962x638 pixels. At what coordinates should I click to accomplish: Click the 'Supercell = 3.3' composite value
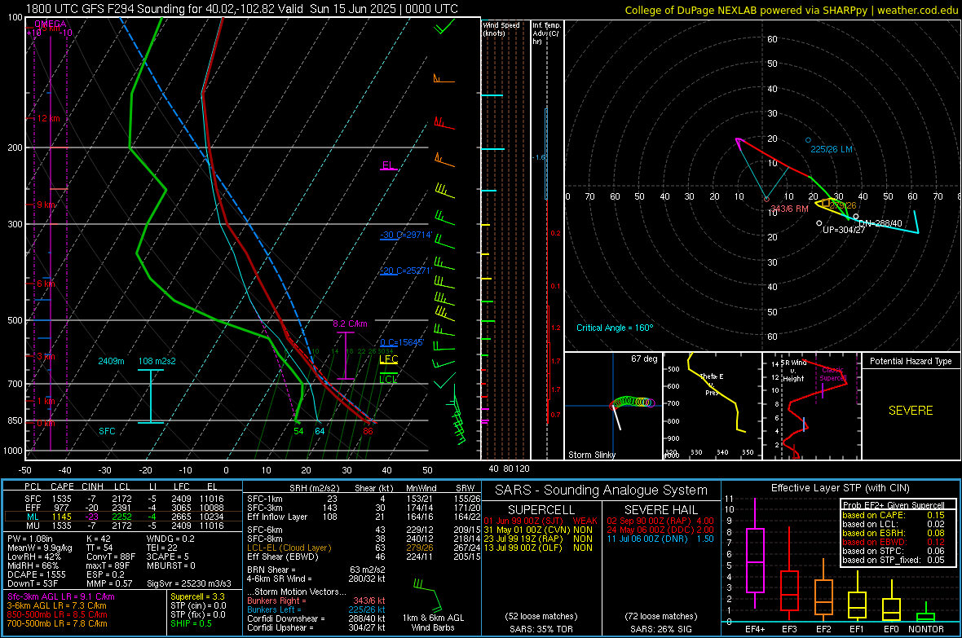(197, 596)
